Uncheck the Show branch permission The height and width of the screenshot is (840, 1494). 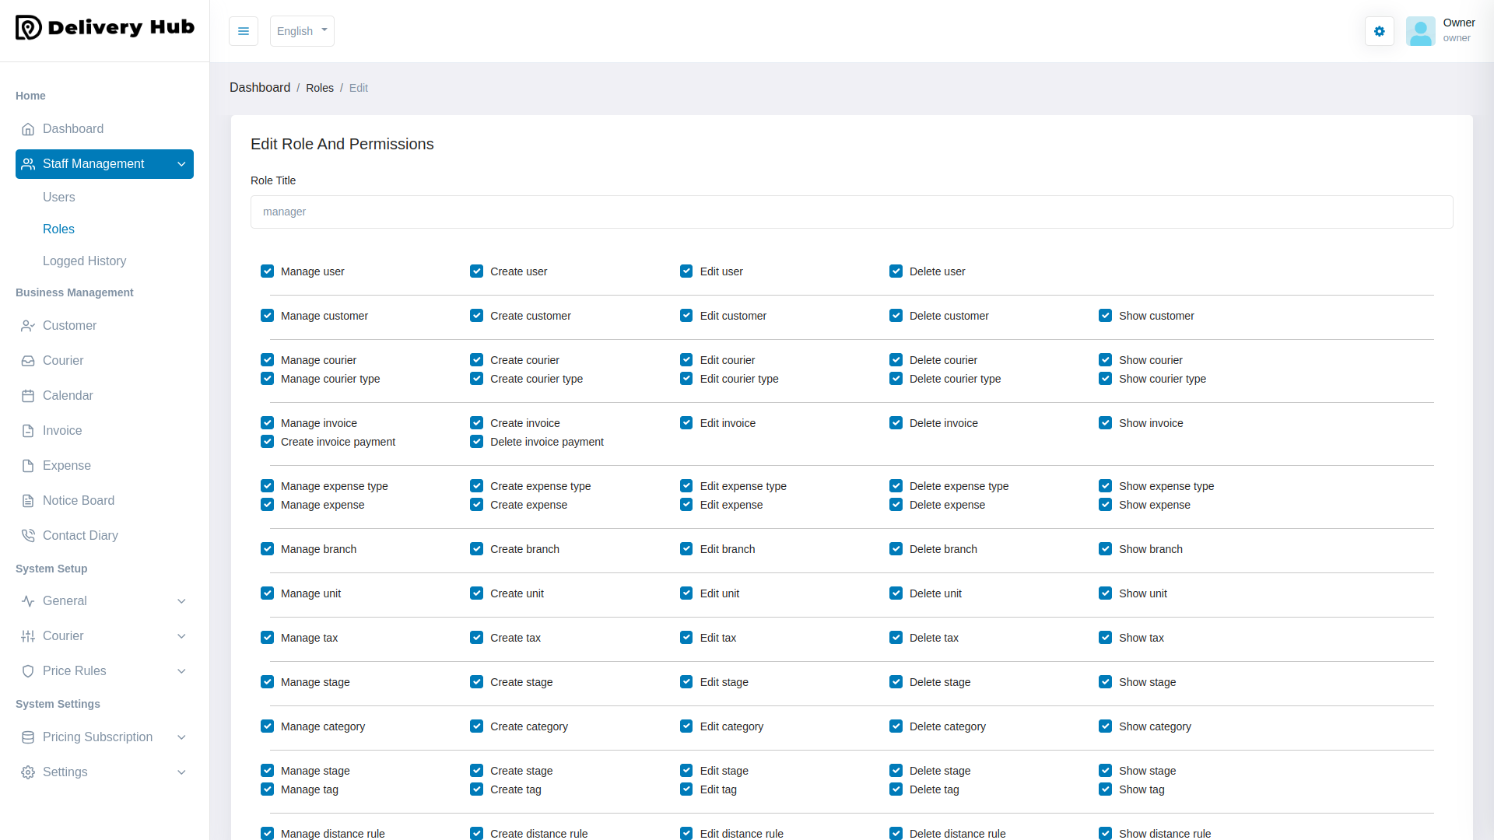click(x=1106, y=548)
